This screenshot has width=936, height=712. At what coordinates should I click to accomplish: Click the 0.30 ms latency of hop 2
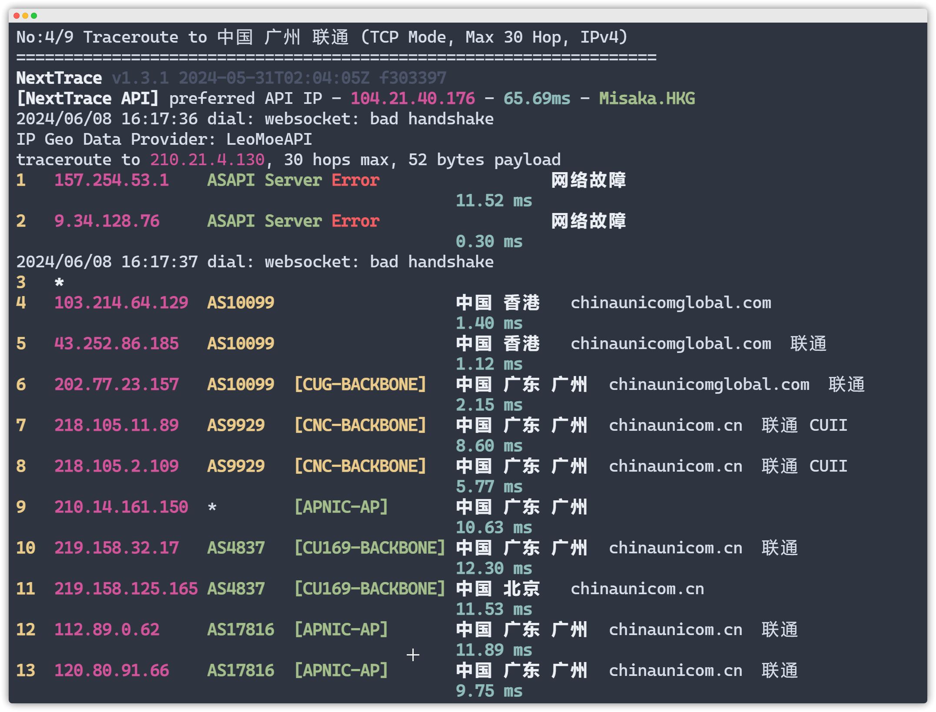tap(489, 242)
